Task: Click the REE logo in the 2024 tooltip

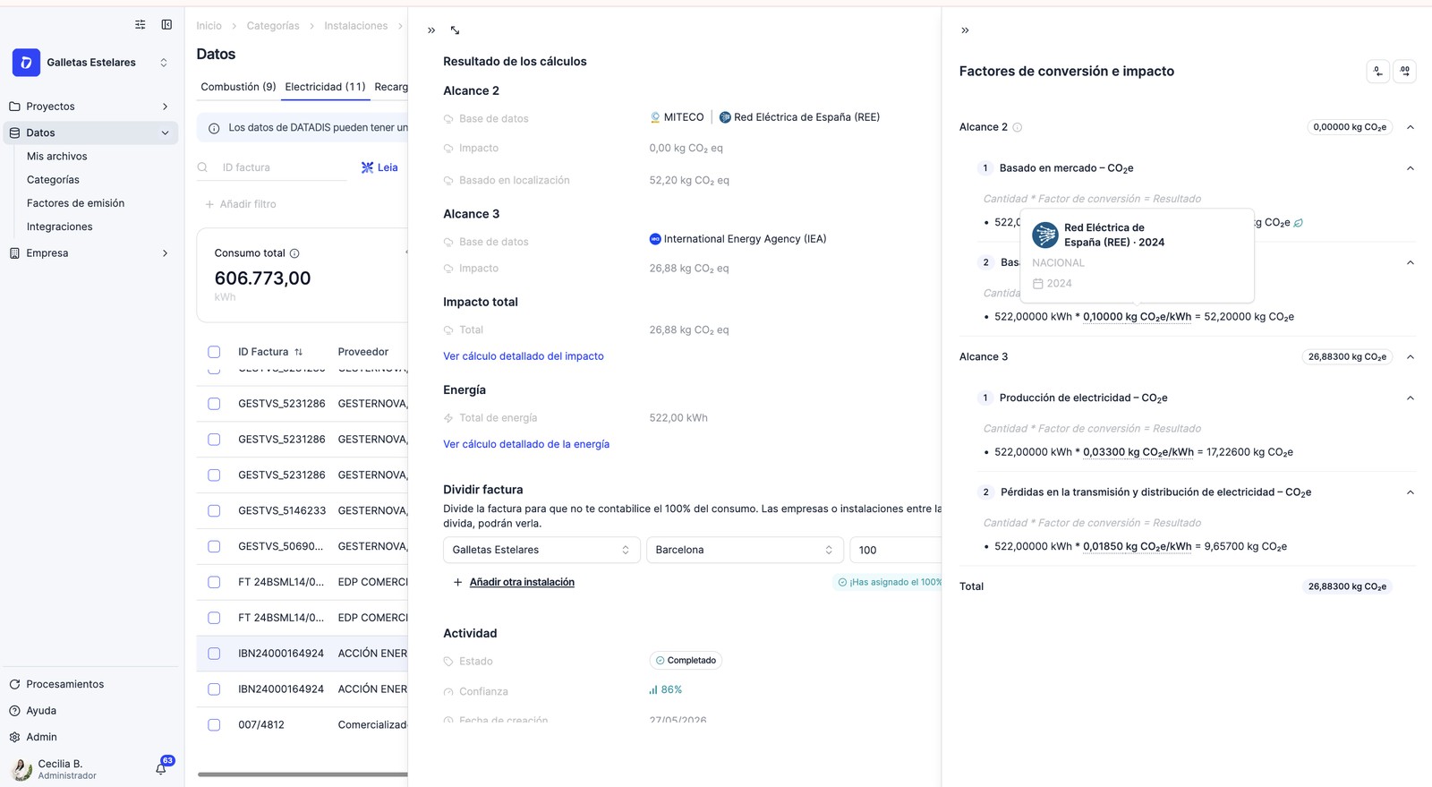Action: [1045, 235]
